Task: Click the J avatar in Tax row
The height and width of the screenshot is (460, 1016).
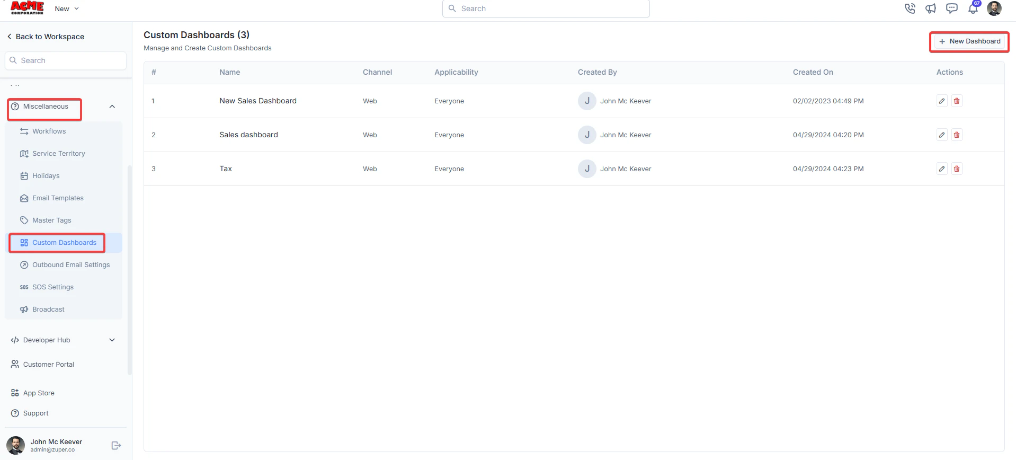Action: pos(587,169)
